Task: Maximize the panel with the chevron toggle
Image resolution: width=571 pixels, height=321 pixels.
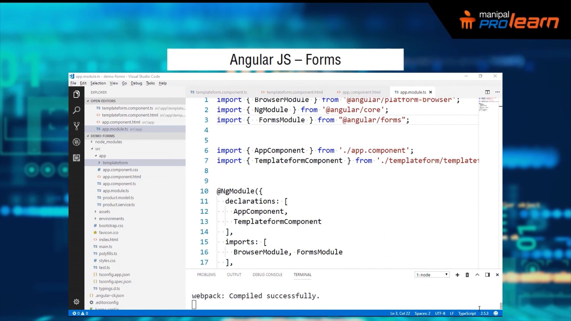Action: 477,275
